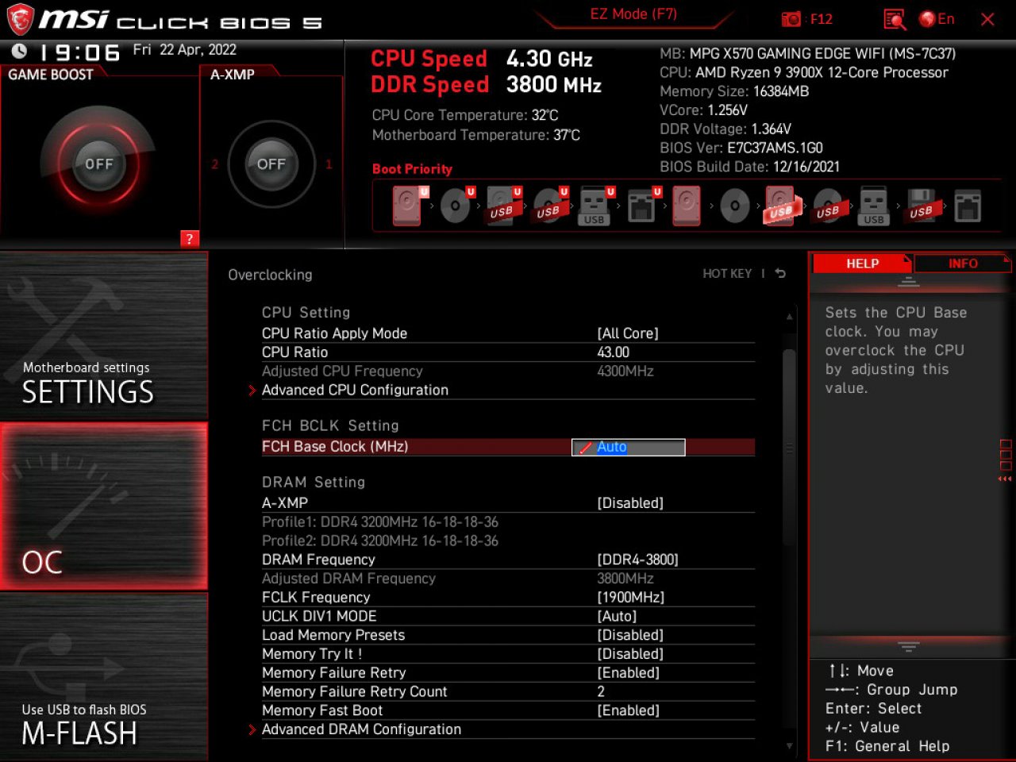Screen dimensions: 1016x762
Task: Switch to the HELP tab
Action: tap(862, 264)
